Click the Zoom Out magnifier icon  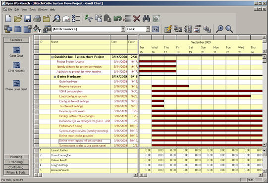click(x=229, y=29)
